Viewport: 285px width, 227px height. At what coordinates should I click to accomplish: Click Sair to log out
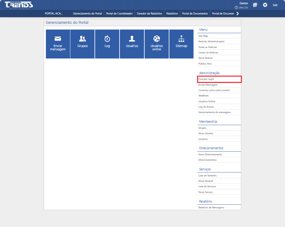click(275, 5)
